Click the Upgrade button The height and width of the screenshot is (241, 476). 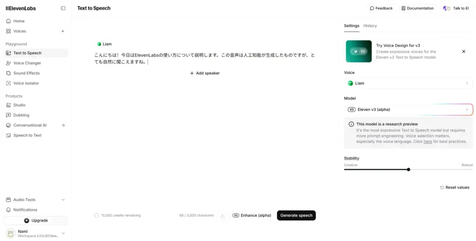[36, 221]
